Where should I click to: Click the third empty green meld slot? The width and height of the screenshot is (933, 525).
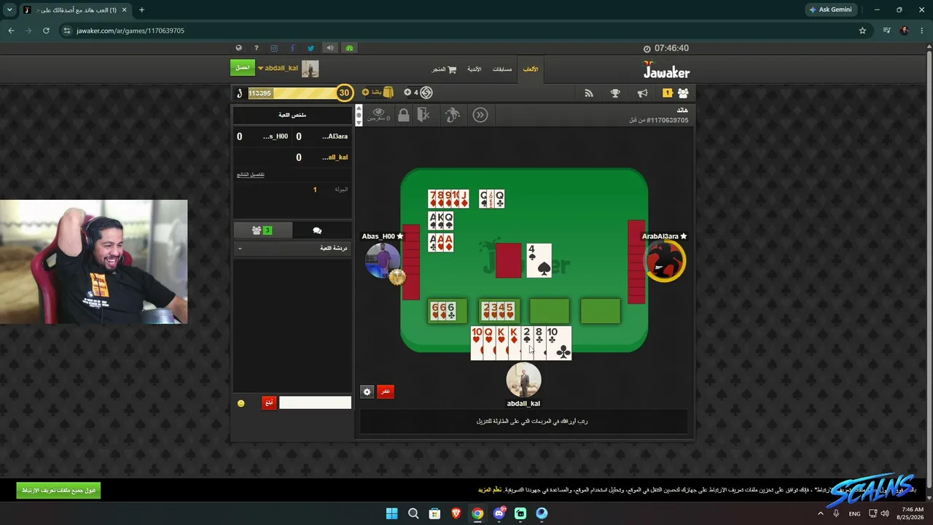tap(550, 311)
